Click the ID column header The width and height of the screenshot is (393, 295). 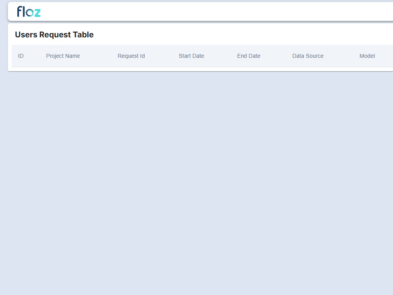[21, 56]
